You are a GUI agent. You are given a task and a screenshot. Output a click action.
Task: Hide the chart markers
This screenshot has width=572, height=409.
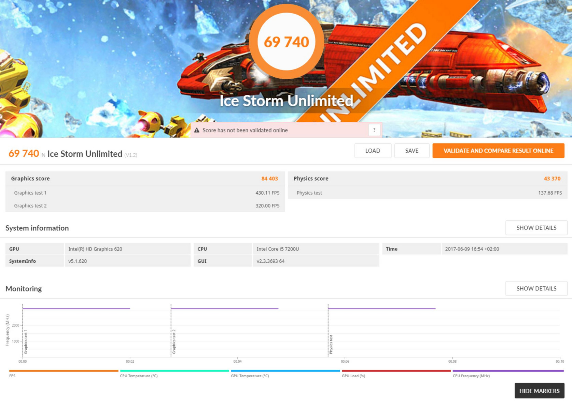539,391
